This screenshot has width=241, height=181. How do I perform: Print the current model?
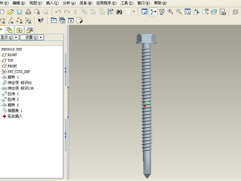point(28,12)
